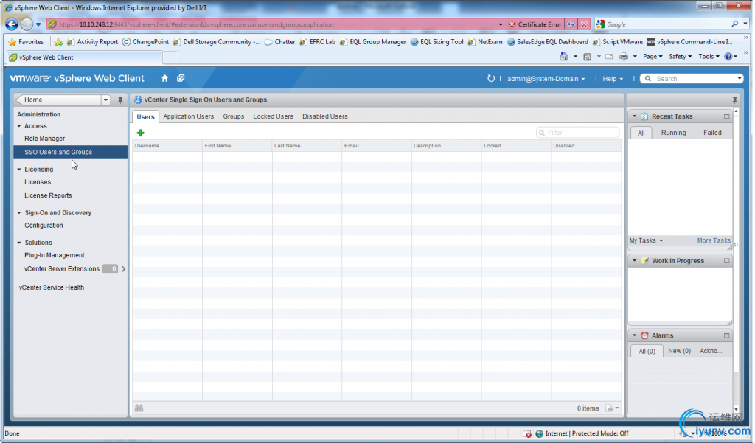Screen dimensions: 755x443
Task: Maximize the Work In Progress panel
Action: coord(726,261)
